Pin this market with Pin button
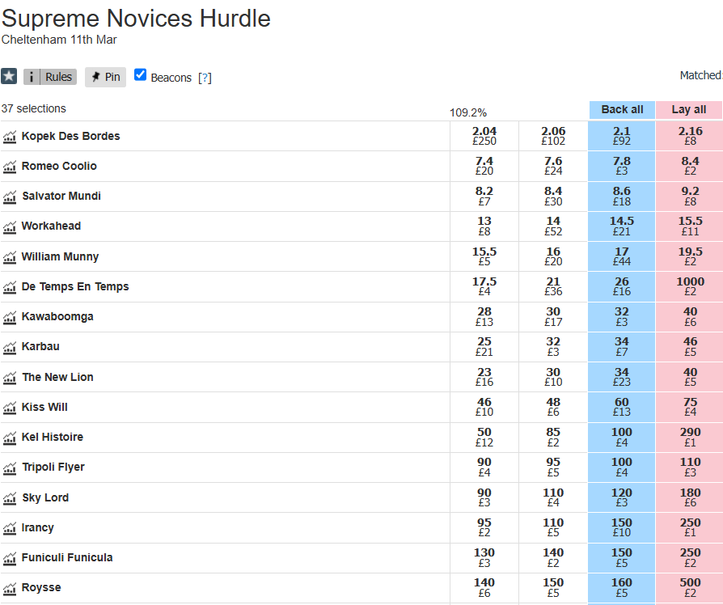The width and height of the screenshot is (723, 605). pos(105,77)
